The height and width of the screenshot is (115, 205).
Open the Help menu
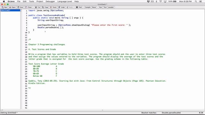(77, 1)
